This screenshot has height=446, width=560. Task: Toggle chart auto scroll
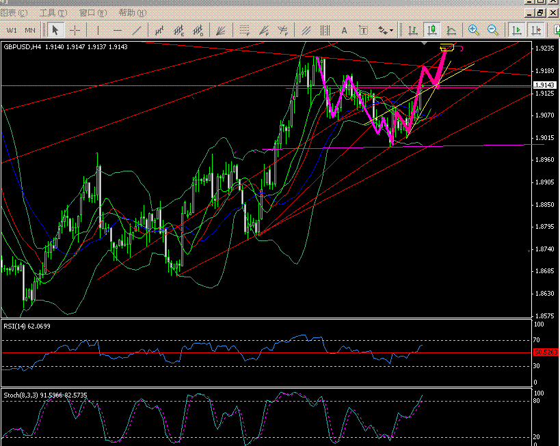517,30
